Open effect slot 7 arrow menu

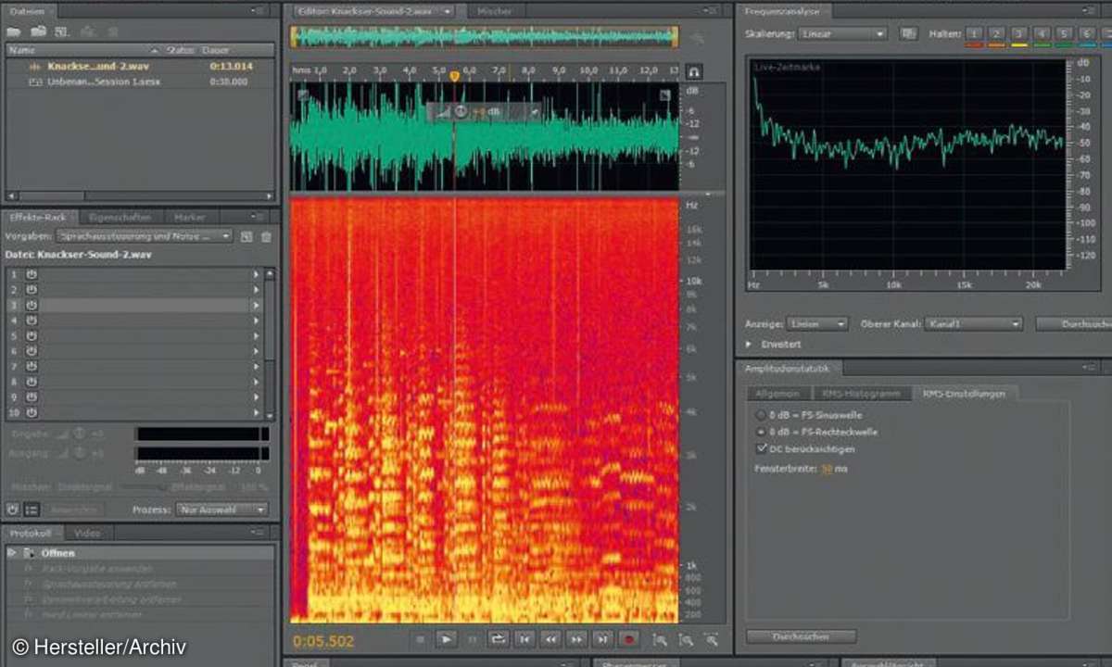pyautogui.click(x=257, y=366)
